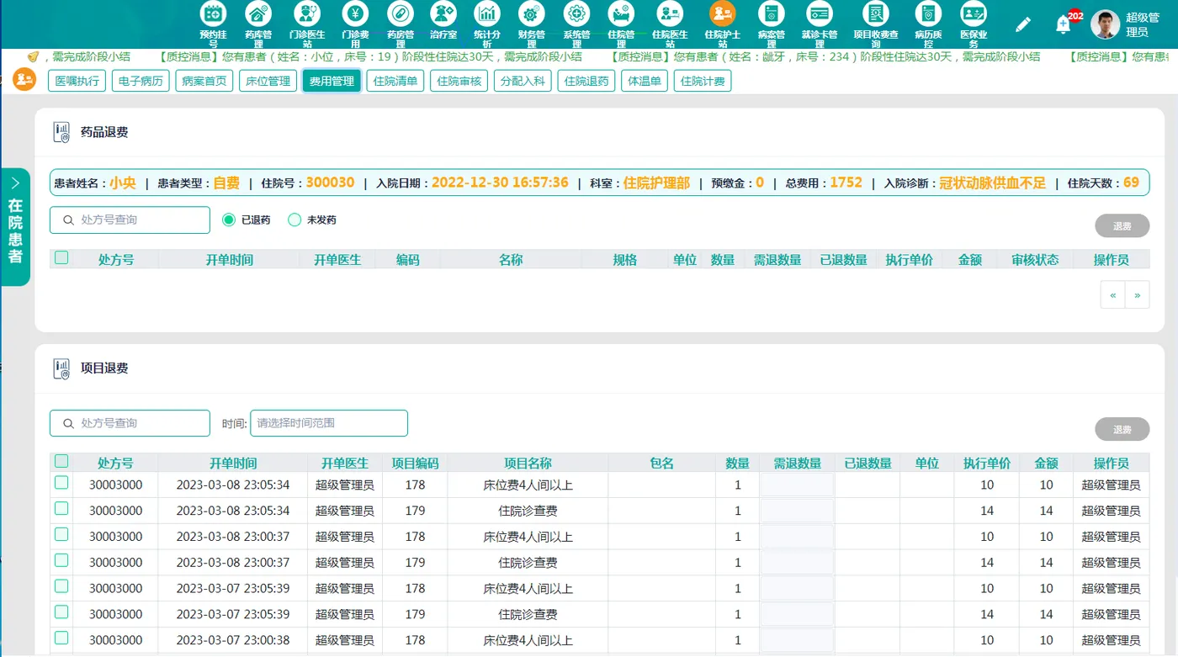1178x657 pixels.
Task: Click 需退数量 field for 23:05:34 床位费 row
Action: point(797,485)
